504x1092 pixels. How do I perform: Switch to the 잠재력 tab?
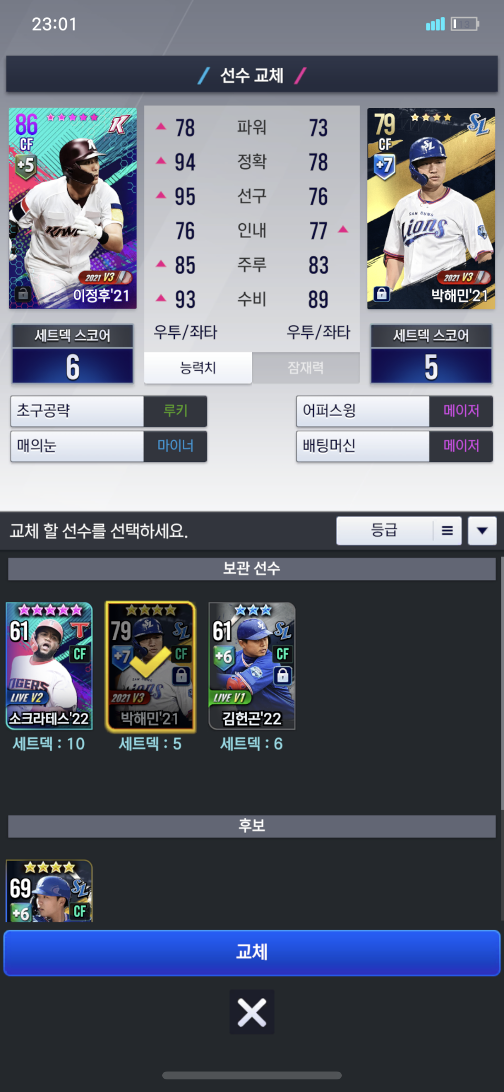tap(306, 368)
